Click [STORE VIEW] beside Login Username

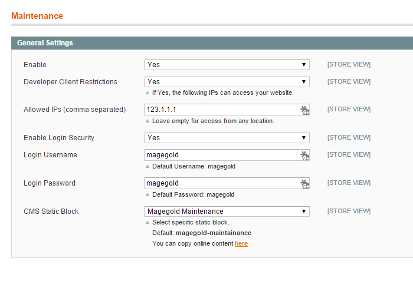349,154
